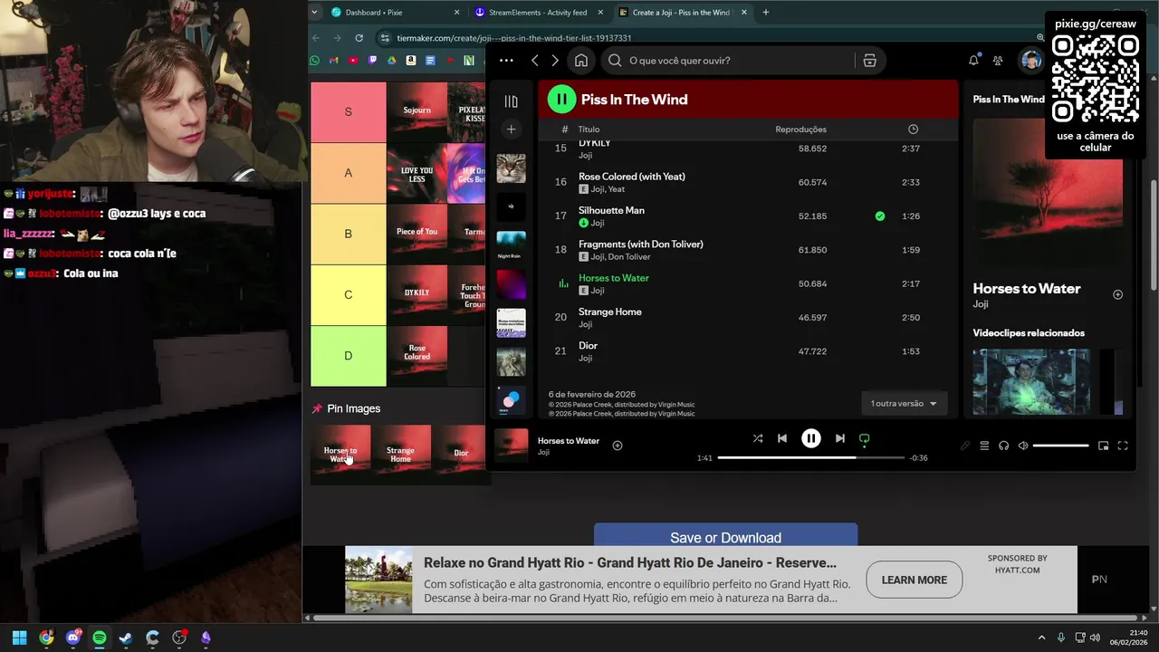Open the related video clip thumbnail

[1031, 382]
